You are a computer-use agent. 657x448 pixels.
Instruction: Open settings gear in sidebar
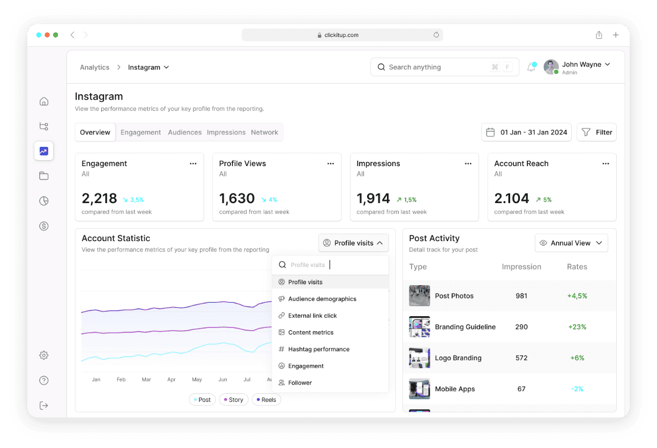point(44,355)
